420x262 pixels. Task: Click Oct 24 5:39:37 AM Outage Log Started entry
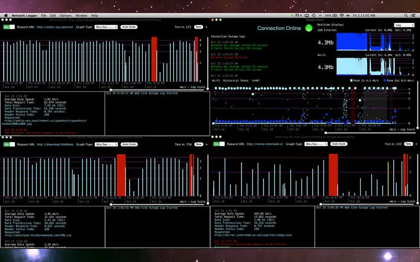[142, 93]
